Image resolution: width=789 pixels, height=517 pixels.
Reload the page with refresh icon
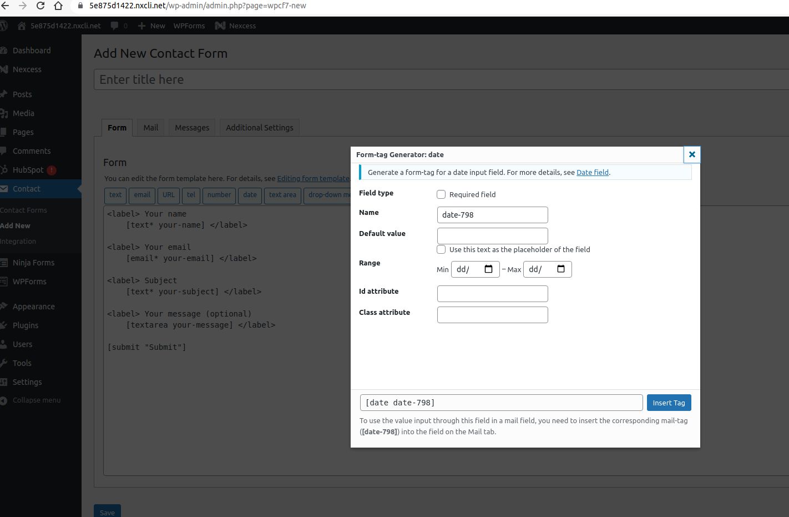pyautogui.click(x=41, y=6)
